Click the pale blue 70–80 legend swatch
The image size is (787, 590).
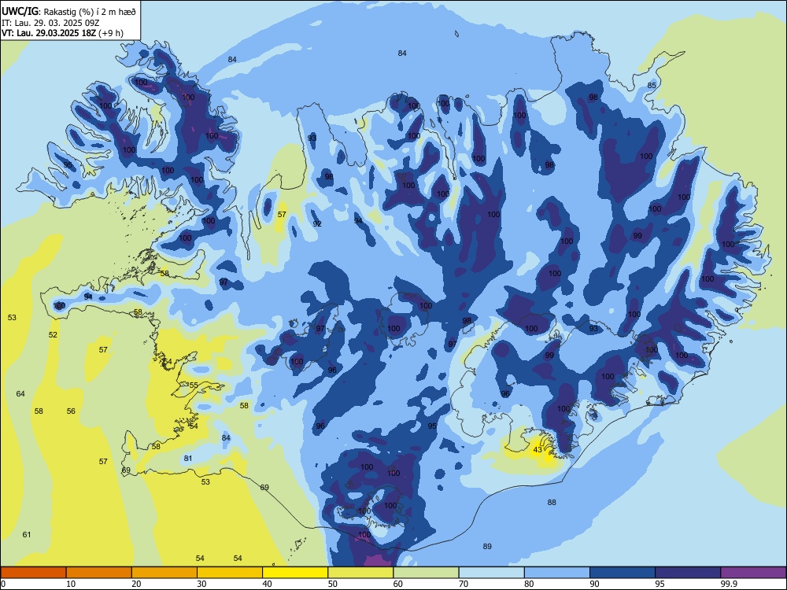coord(491,573)
